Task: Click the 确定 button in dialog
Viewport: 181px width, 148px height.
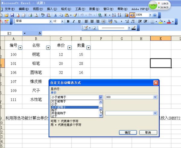Action: (x=127, y=133)
